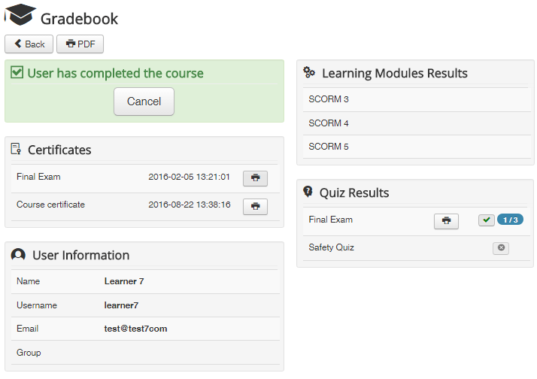Toggle the course completed checkbox icon
The image size is (537, 379).
[17, 73]
